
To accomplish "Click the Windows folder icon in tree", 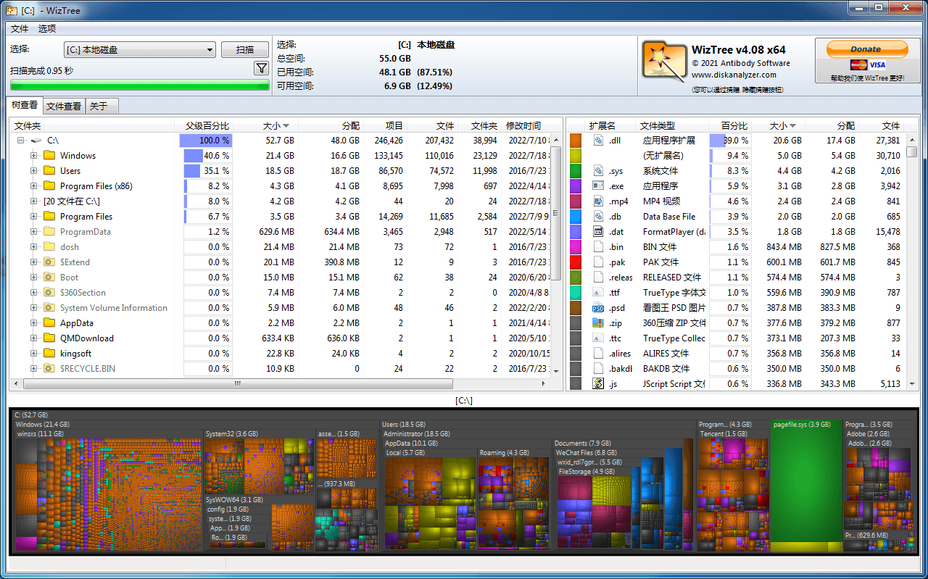I will (49, 156).
